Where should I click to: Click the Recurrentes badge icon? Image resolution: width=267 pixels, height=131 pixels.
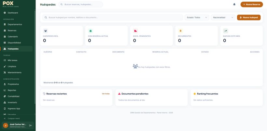[180, 31]
